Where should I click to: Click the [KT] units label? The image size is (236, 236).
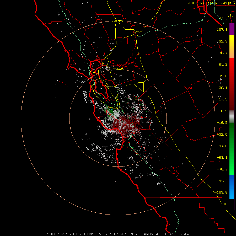tap(224, 18)
